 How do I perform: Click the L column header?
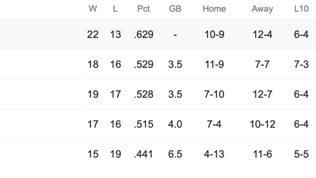(x=115, y=9)
